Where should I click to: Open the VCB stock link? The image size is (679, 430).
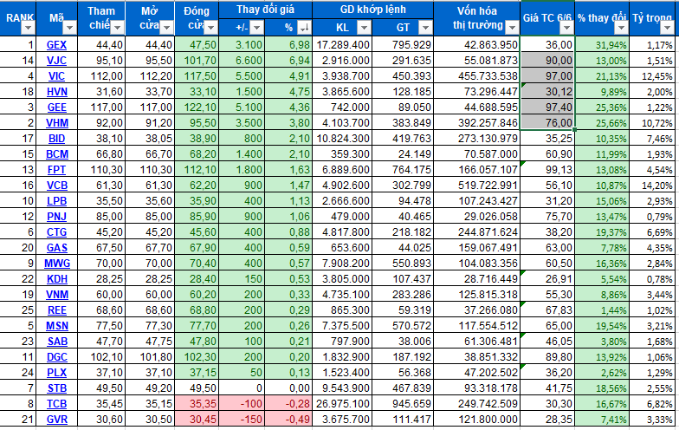click(57, 186)
